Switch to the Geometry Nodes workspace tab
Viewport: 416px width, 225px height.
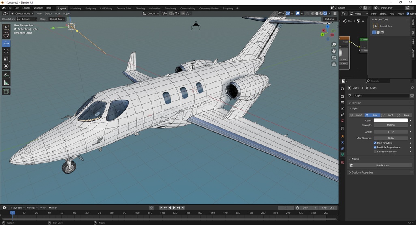click(x=209, y=9)
